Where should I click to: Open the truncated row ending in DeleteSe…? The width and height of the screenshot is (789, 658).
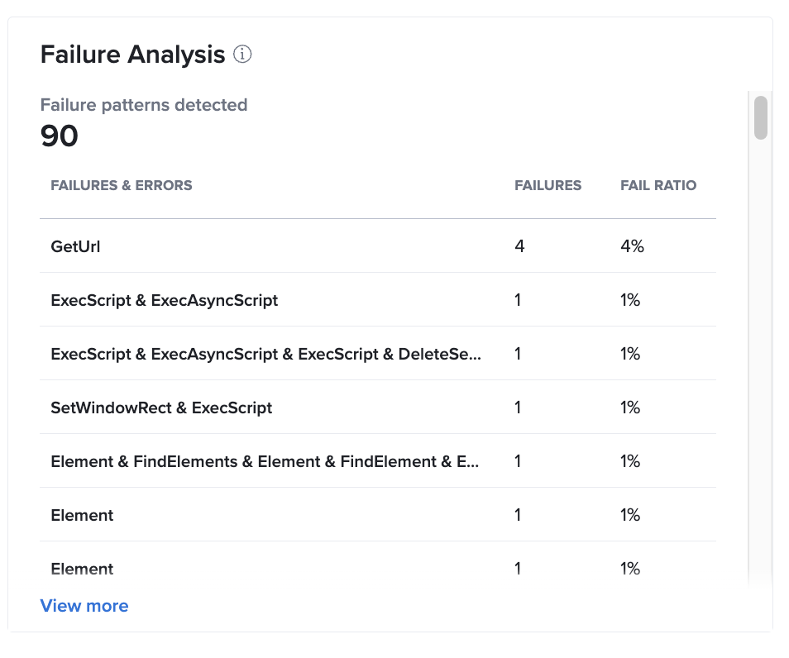(x=265, y=354)
